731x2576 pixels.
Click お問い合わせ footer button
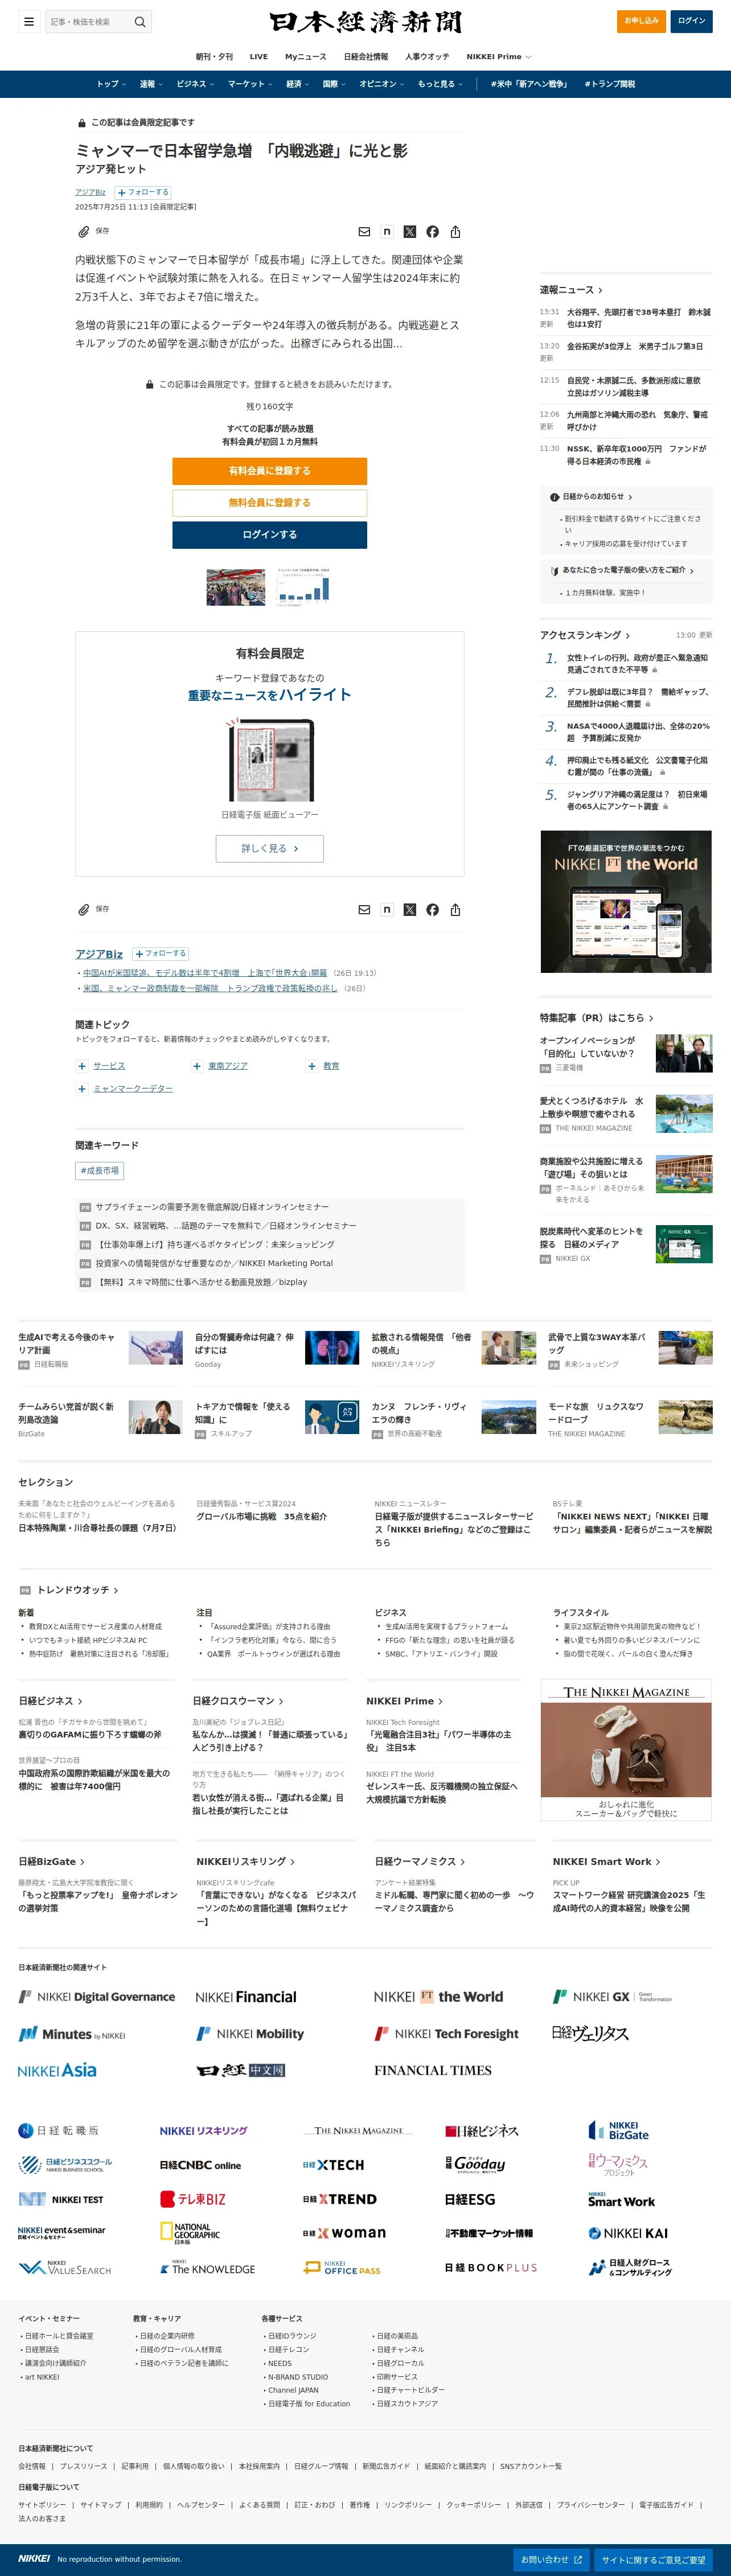pyautogui.click(x=551, y=2559)
